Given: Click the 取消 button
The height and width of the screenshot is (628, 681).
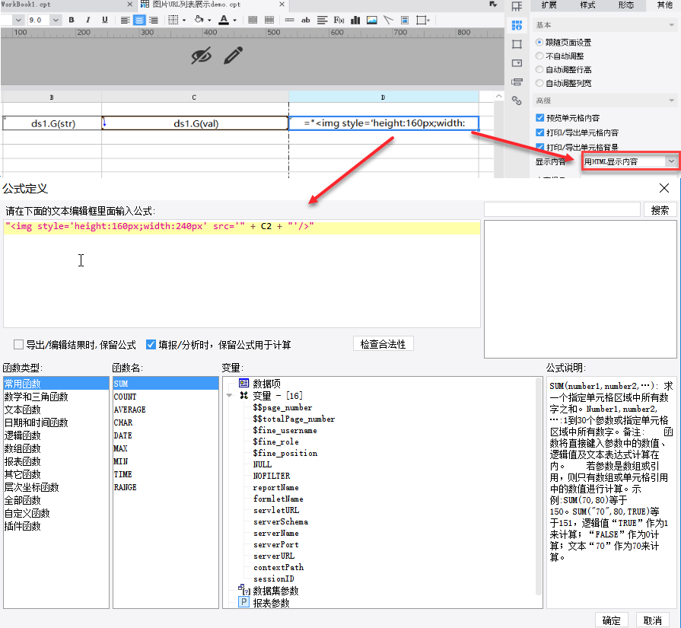Looking at the screenshot, I should pyautogui.click(x=653, y=620).
